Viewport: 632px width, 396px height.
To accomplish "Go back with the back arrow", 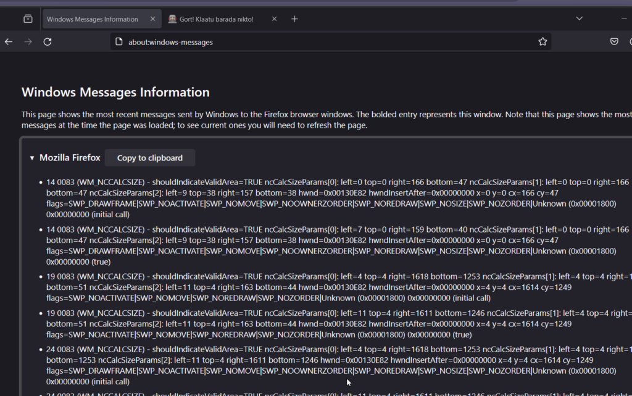I will [9, 42].
